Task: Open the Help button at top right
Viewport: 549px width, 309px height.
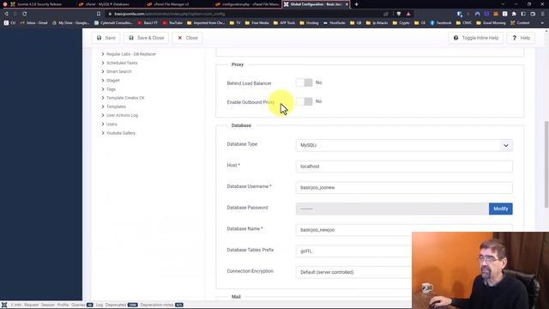Action: [x=521, y=38]
